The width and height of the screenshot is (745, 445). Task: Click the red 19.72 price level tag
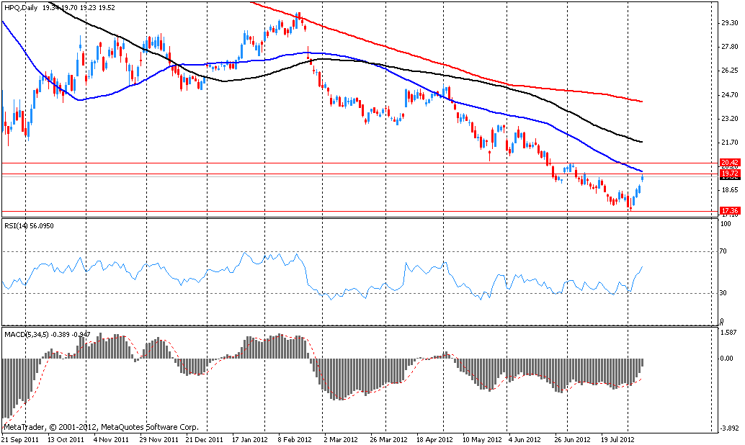(729, 174)
